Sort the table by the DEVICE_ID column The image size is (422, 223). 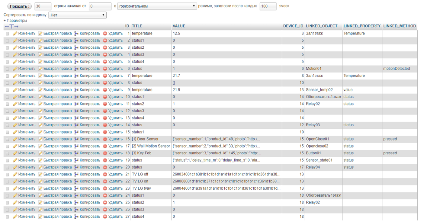(x=293, y=26)
